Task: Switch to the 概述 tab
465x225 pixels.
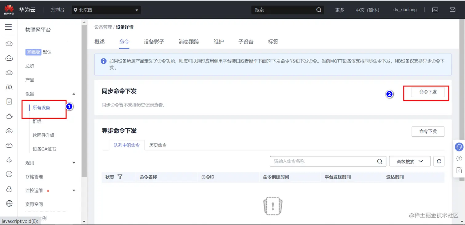Action: click(x=100, y=42)
